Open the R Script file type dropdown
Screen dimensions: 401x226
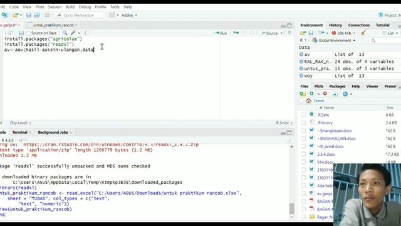(x=284, y=123)
